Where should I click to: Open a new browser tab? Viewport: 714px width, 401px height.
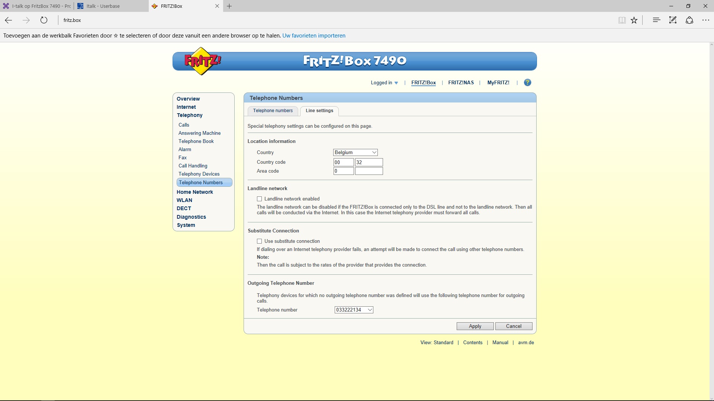point(229,6)
